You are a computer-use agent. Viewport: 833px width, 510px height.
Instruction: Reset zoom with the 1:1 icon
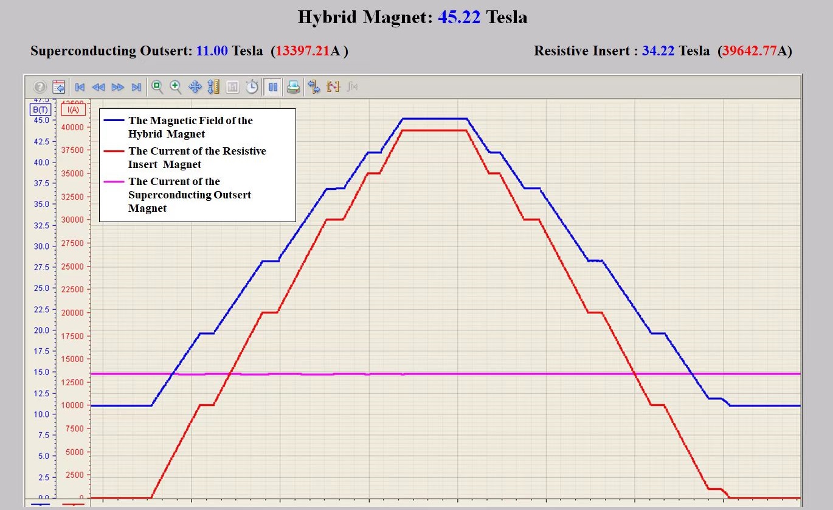pyautogui.click(x=232, y=87)
